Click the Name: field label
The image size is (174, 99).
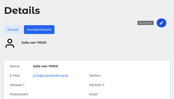(x=15, y=66)
